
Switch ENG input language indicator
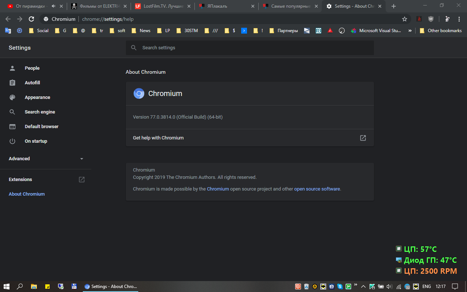point(427,287)
